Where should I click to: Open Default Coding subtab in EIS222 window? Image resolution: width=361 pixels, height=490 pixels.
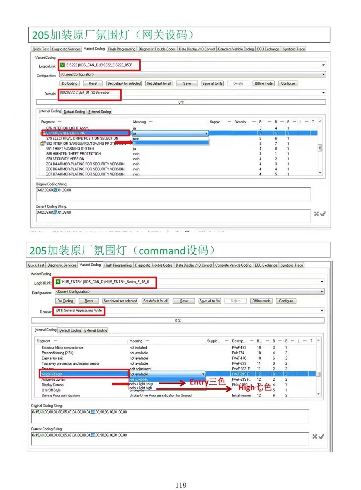pos(74,112)
